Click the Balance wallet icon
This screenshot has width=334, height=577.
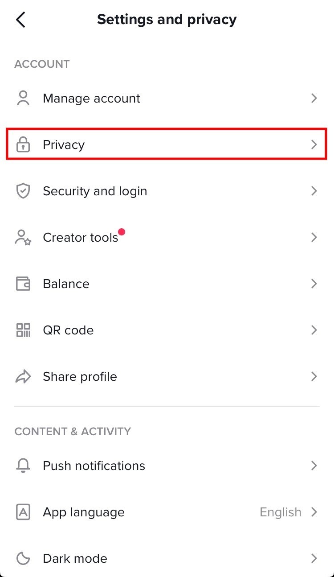coord(23,284)
